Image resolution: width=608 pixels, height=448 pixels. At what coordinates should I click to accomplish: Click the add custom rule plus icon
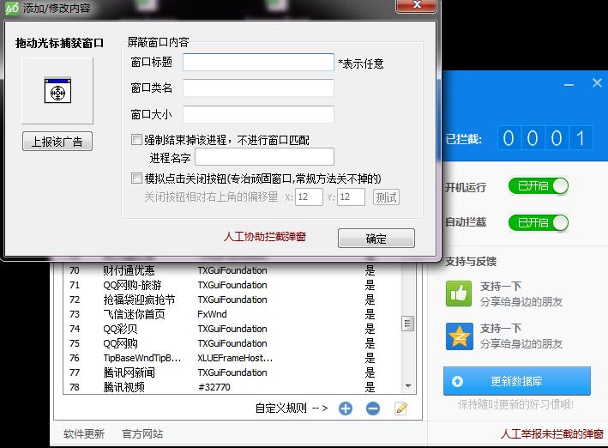point(346,409)
